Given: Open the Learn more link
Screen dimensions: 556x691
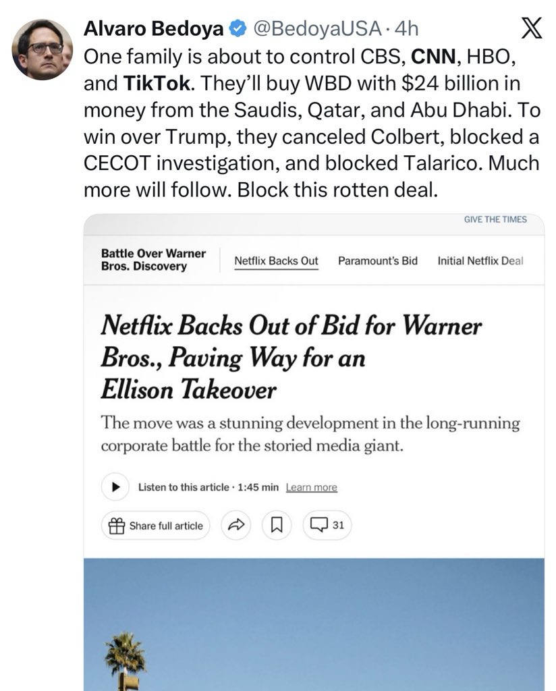Looking at the screenshot, I should pyautogui.click(x=311, y=487).
